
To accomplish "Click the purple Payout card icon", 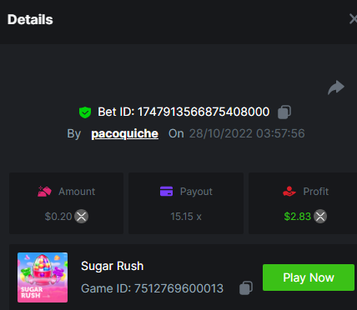I will (166, 192).
